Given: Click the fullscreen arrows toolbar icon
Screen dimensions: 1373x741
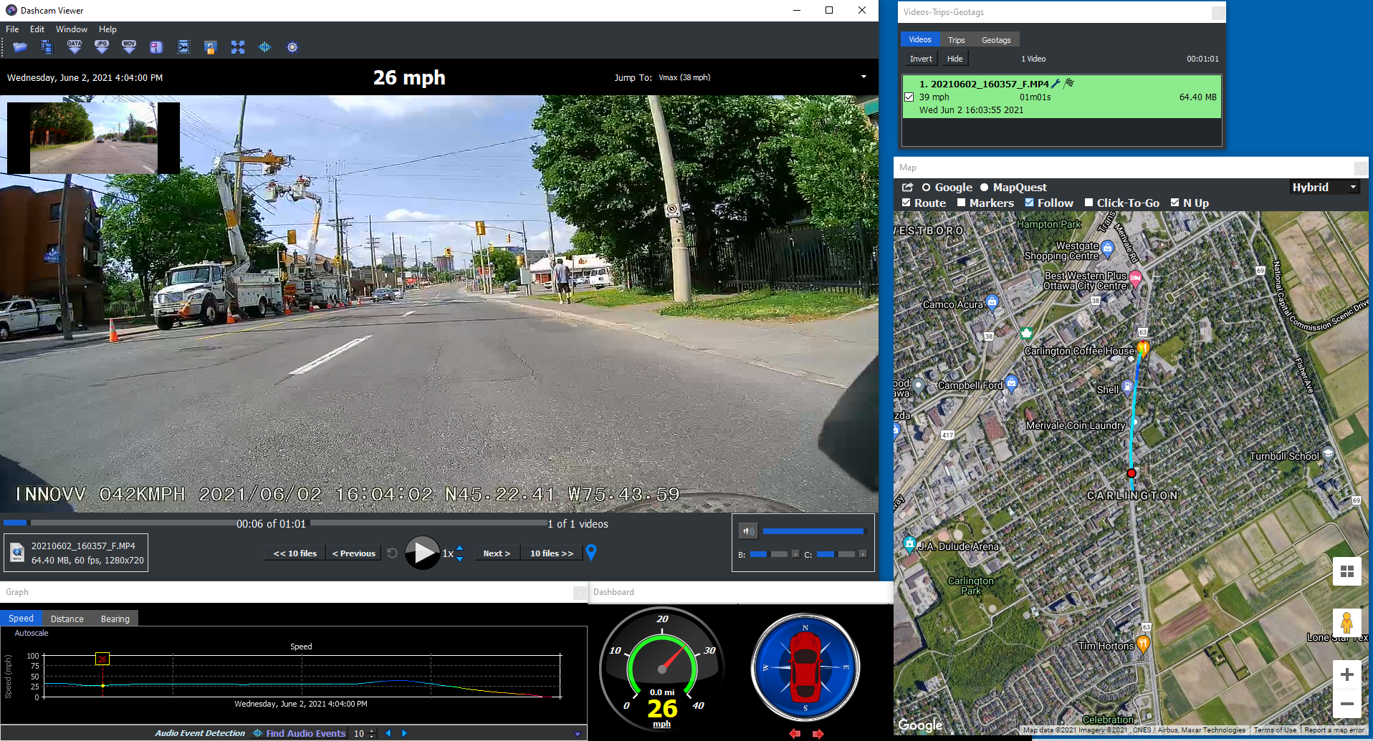Looking at the screenshot, I should [x=238, y=47].
